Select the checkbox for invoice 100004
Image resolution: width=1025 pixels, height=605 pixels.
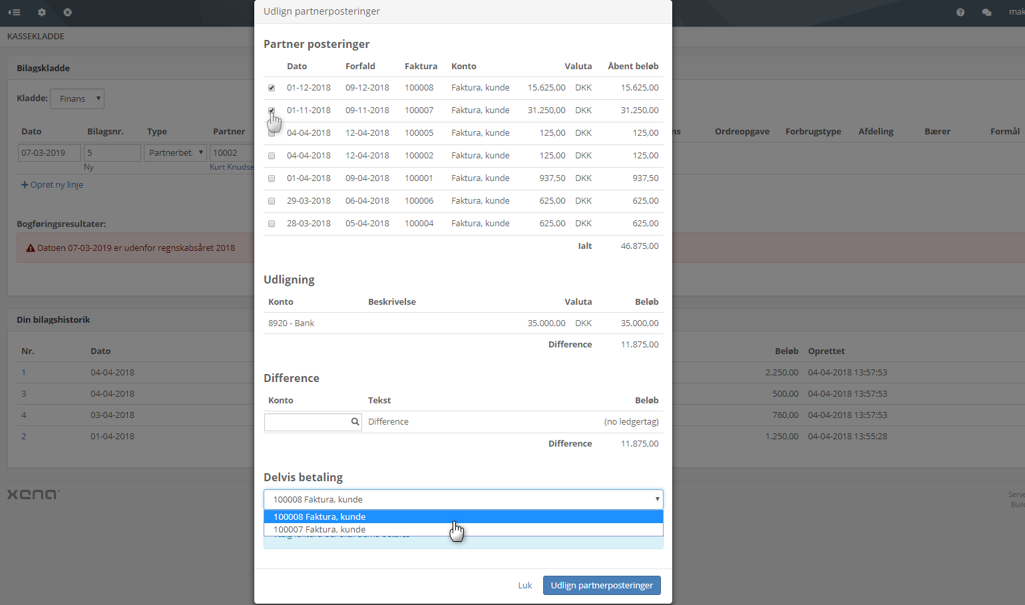[x=272, y=224]
